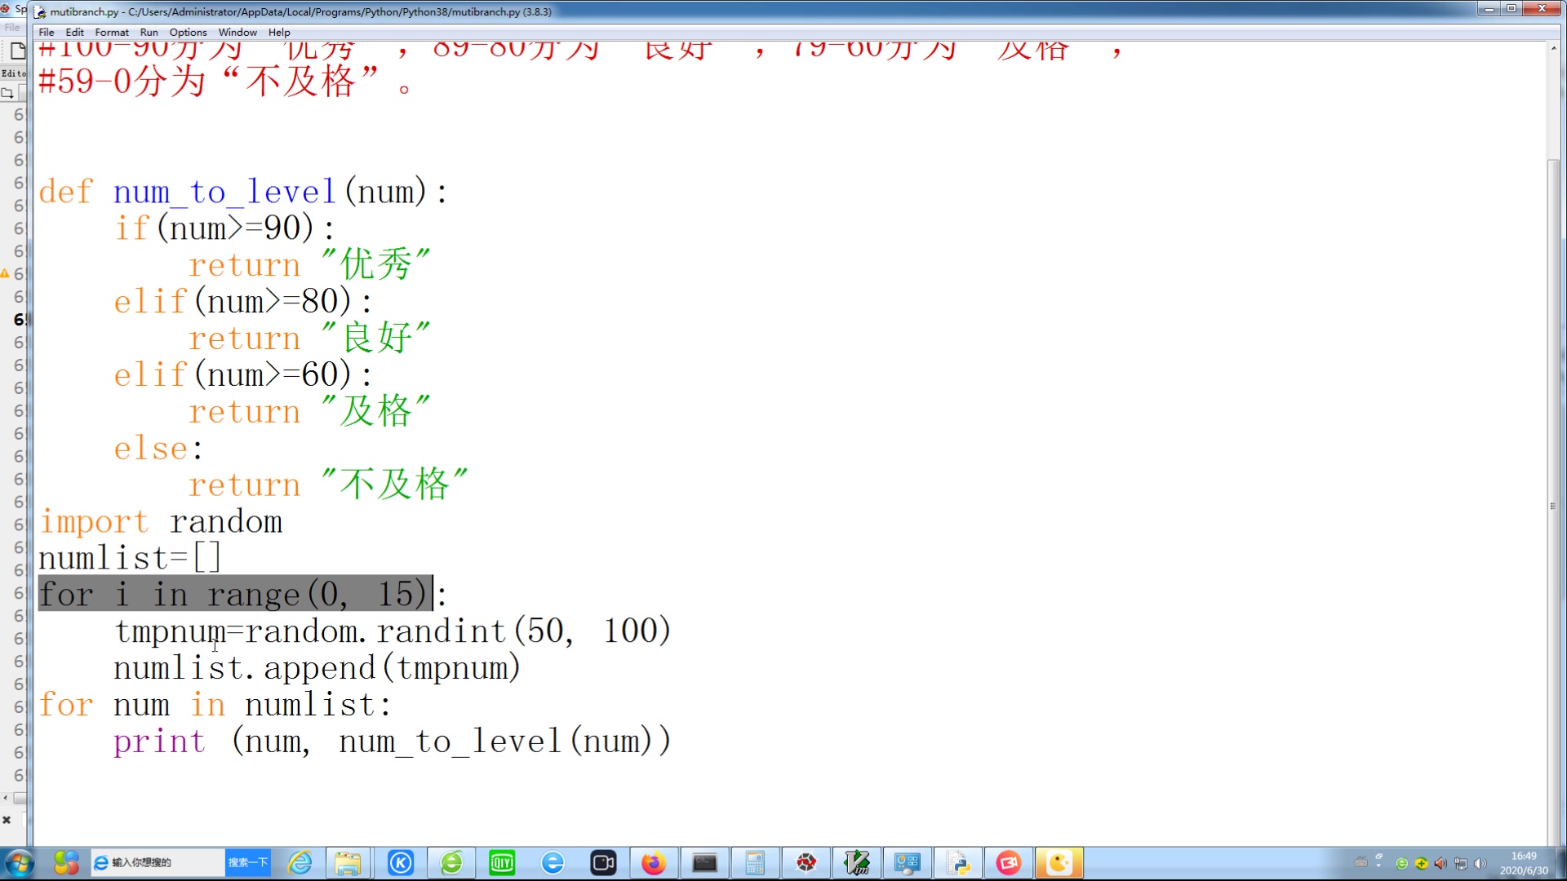Open the Help menu
The height and width of the screenshot is (881, 1567).
[x=279, y=33]
